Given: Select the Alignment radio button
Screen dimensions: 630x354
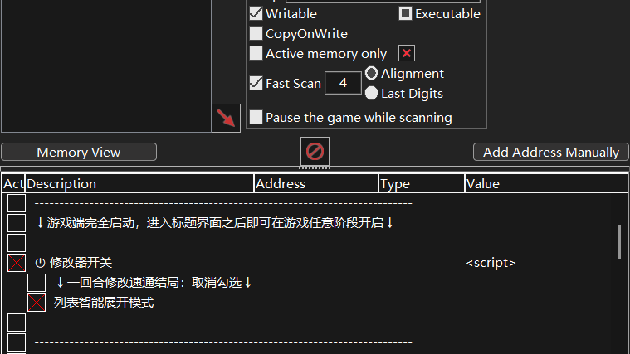Looking at the screenshot, I should click(x=371, y=73).
